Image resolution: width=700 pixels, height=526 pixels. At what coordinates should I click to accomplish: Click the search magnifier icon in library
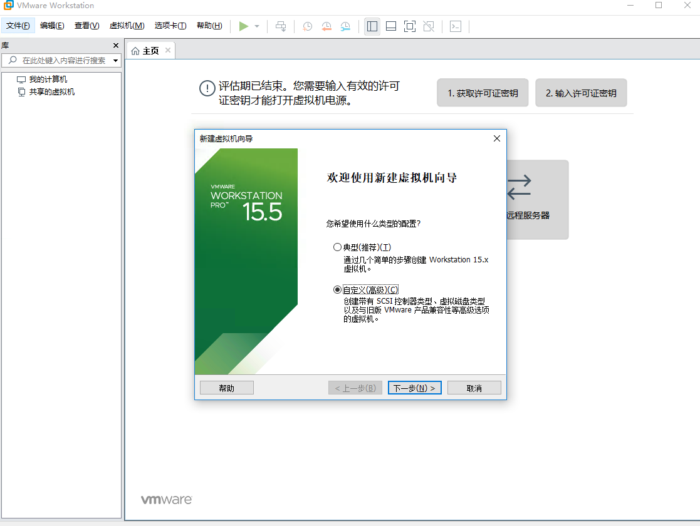coord(13,60)
